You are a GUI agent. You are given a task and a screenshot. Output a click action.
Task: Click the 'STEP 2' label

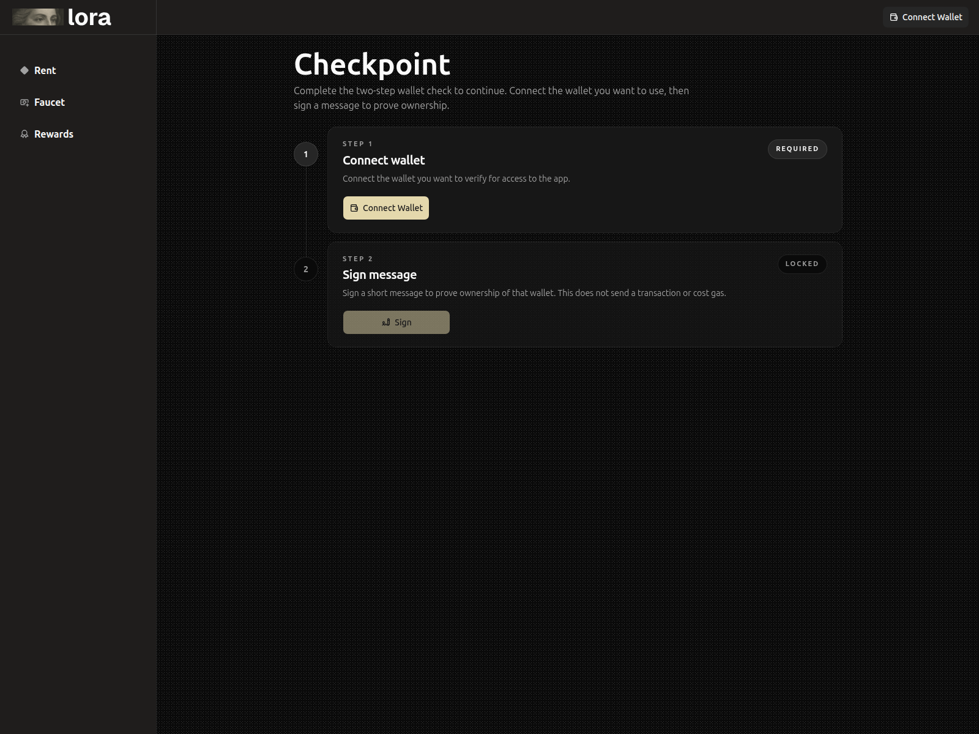point(357,259)
